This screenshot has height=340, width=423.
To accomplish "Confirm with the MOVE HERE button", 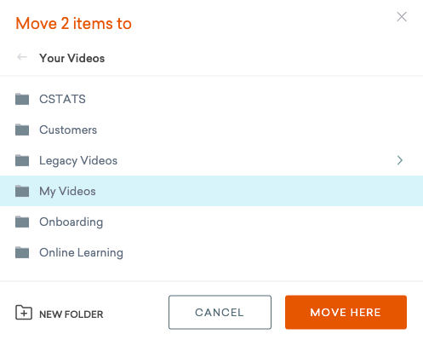I will point(346,312).
